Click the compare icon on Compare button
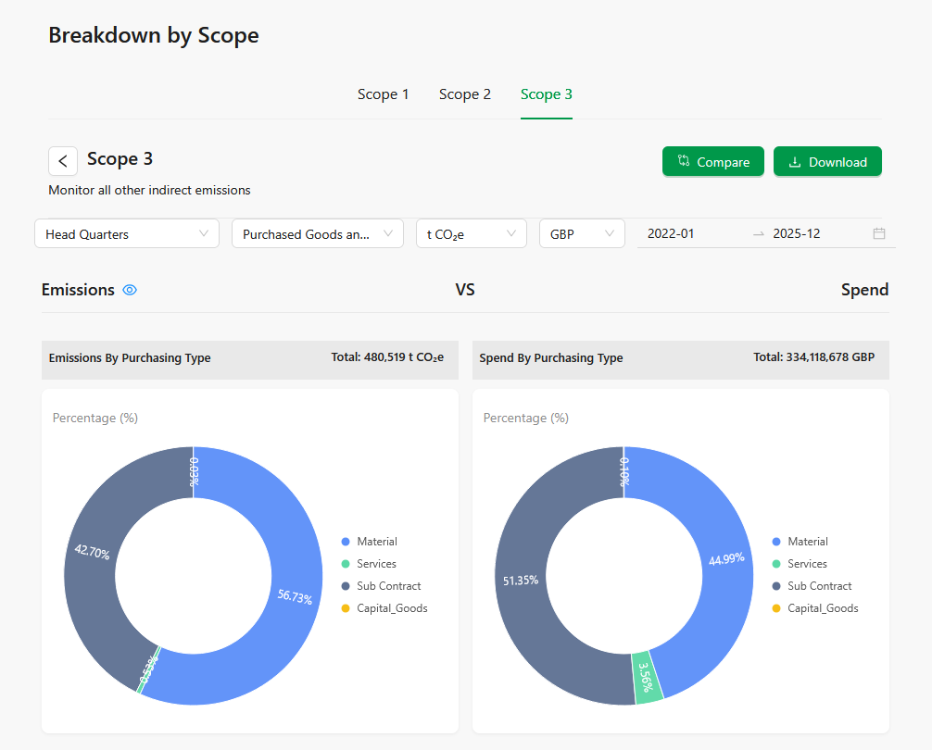The height and width of the screenshot is (750, 932). (x=684, y=161)
